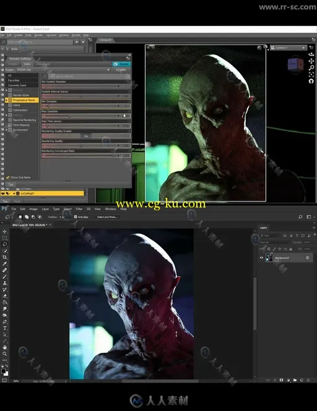Click foreground color swatch in Photoshop
This screenshot has width=317, height=411.
tap(3, 371)
